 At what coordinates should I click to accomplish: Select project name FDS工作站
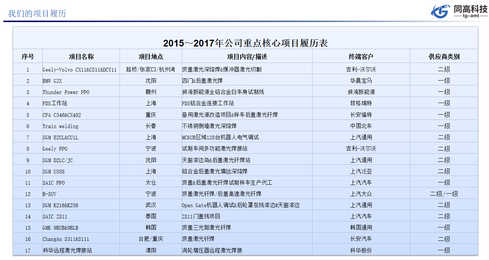click(x=55, y=103)
